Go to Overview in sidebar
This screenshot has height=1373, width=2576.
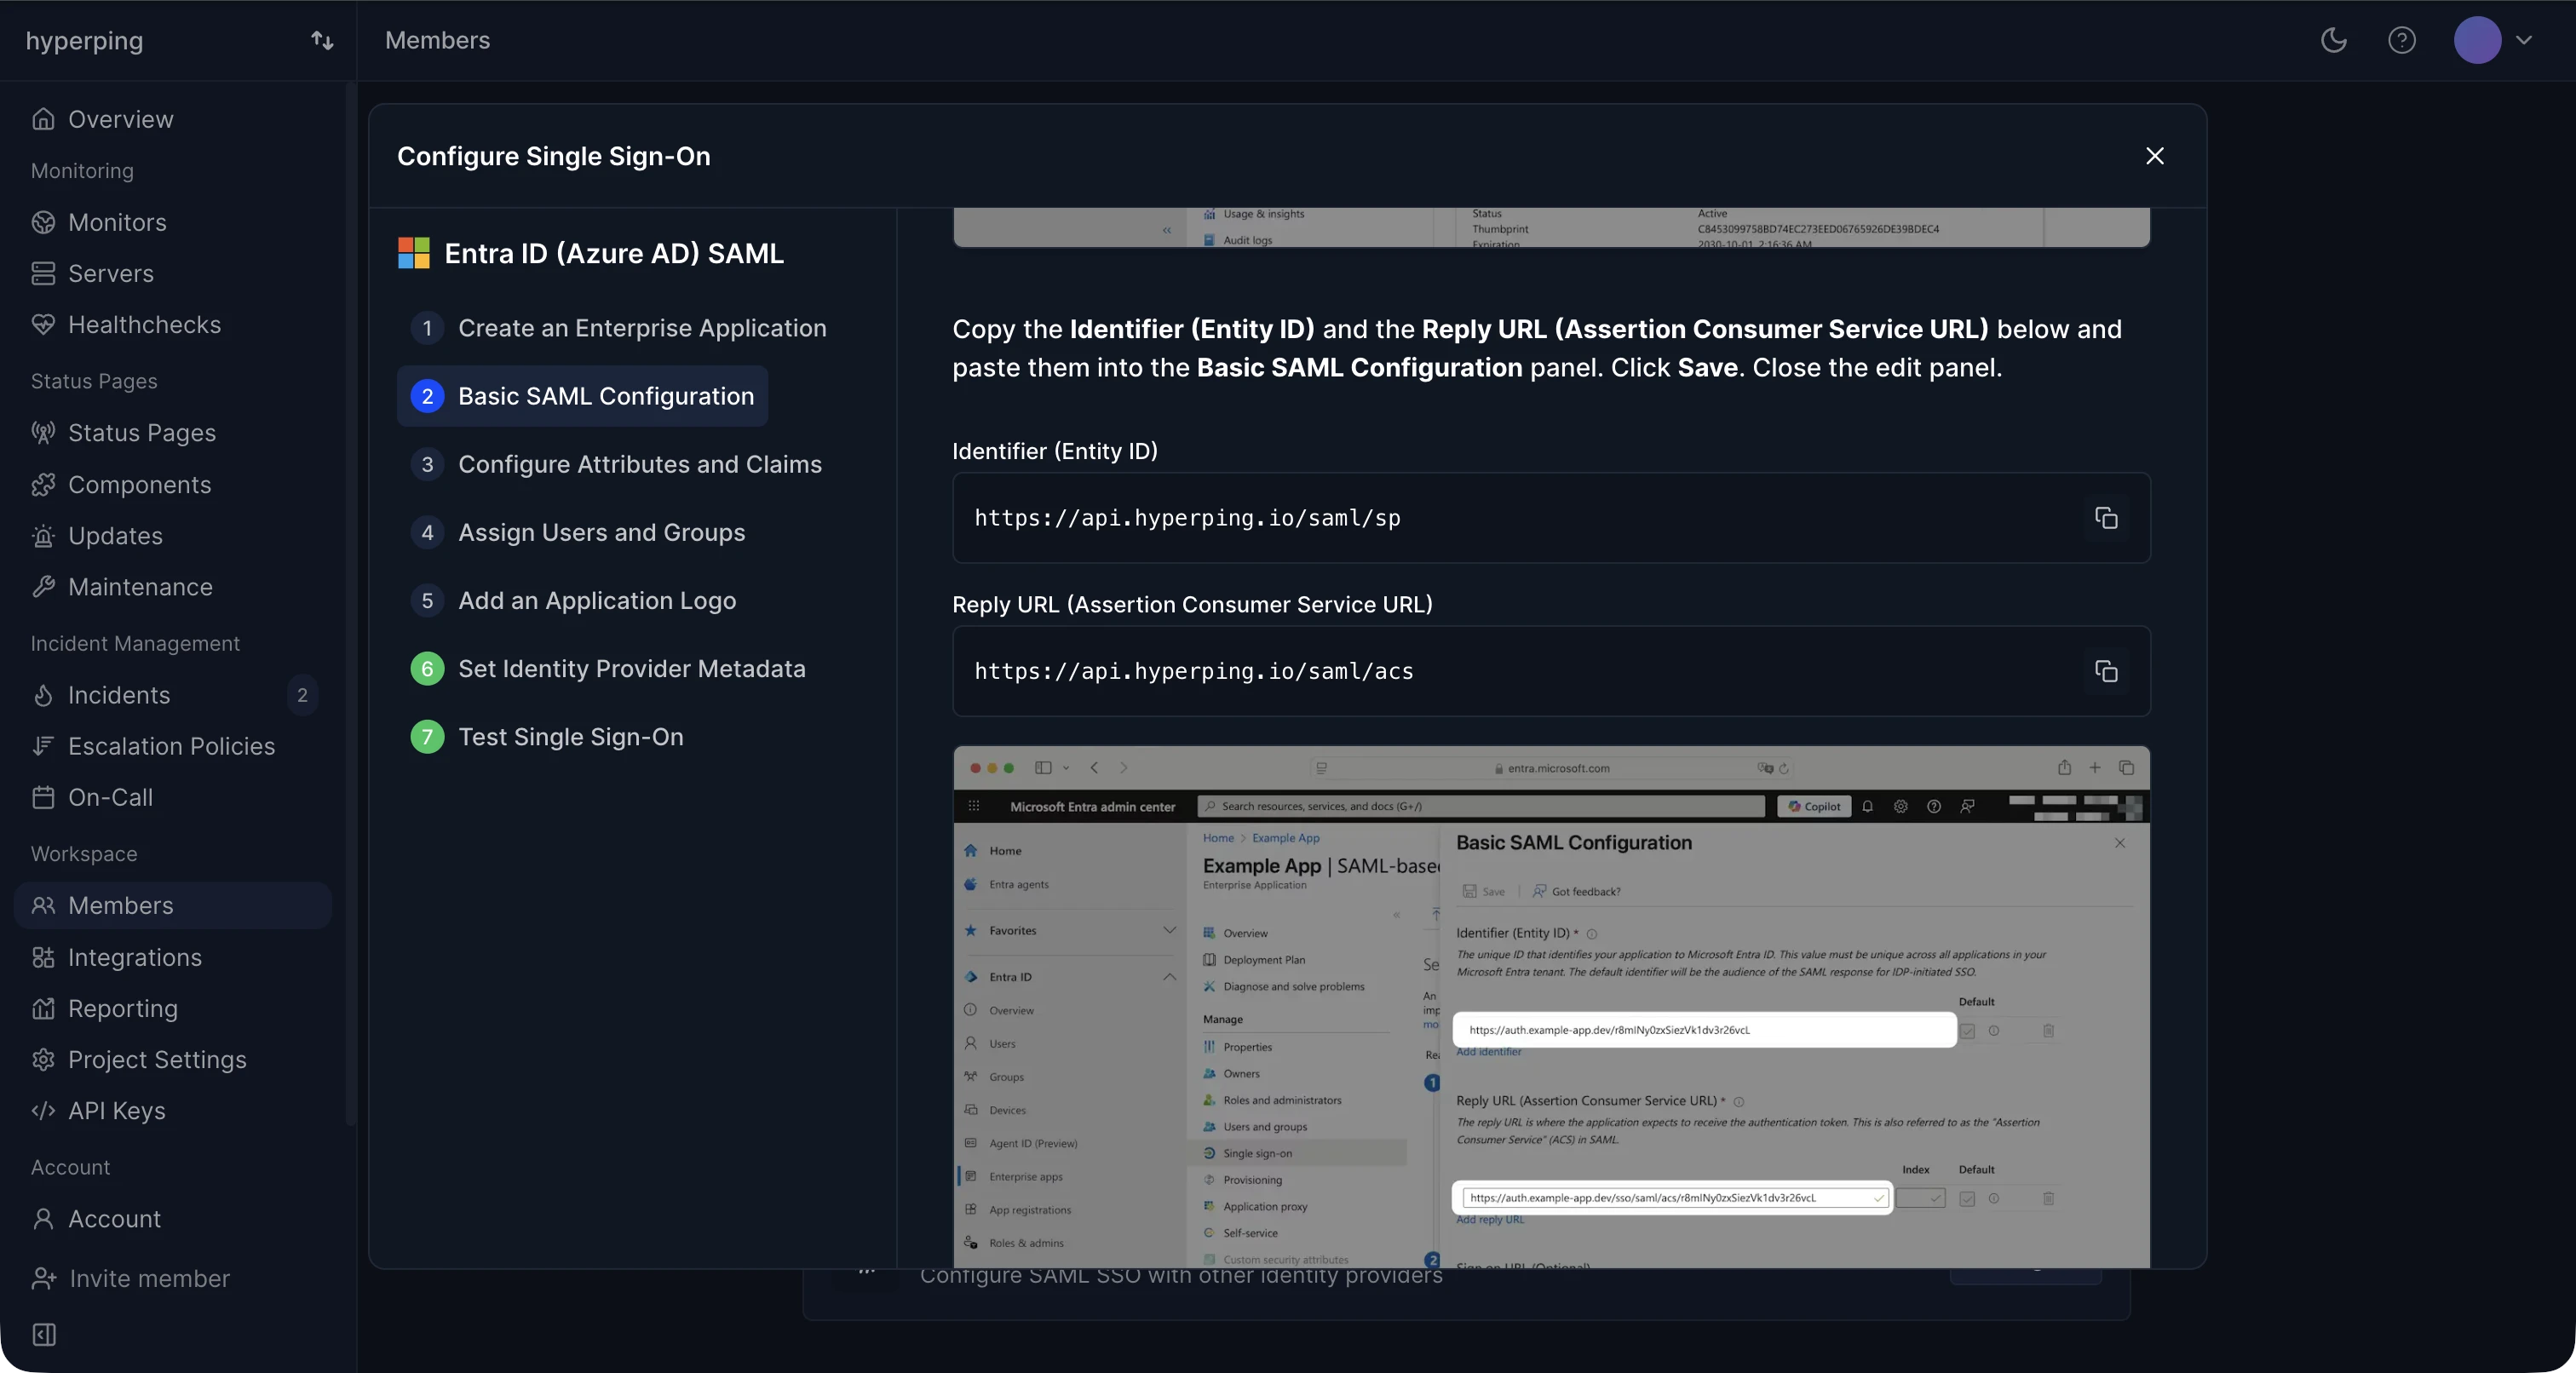coord(120,119)
